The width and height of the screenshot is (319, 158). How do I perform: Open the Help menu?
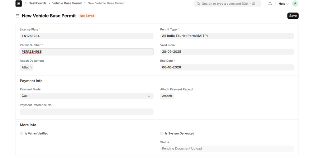[x=283, y=4]
